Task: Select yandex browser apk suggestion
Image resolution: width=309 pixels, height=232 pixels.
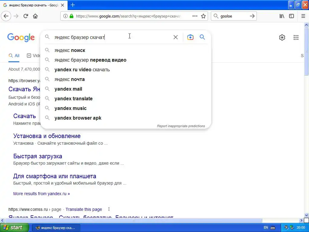Action: click(x=126, y=118)
